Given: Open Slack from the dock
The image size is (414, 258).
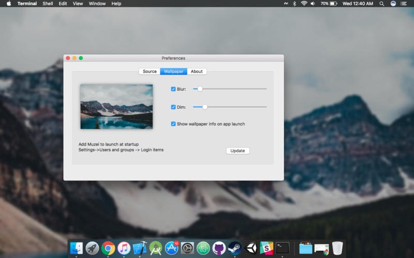Looking at the screenshot, I should (267, 248).
